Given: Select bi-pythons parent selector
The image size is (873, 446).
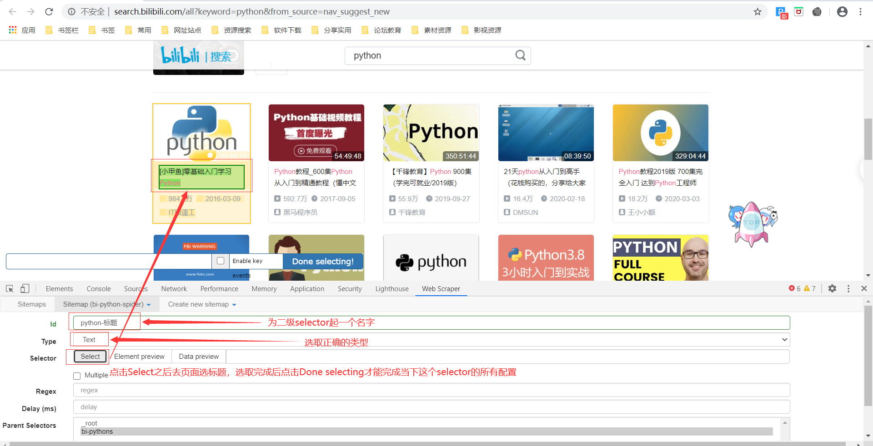Looking at the screenshot, I should click(x=426, y=431).
